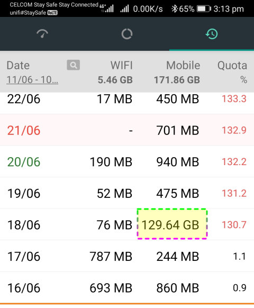Select the 16/06 usage row

pyautogui.click(x=127, y=288)
